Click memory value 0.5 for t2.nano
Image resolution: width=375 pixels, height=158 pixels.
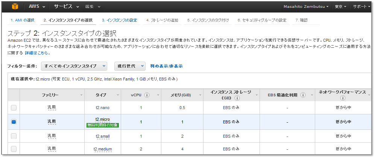coord(182,108)
